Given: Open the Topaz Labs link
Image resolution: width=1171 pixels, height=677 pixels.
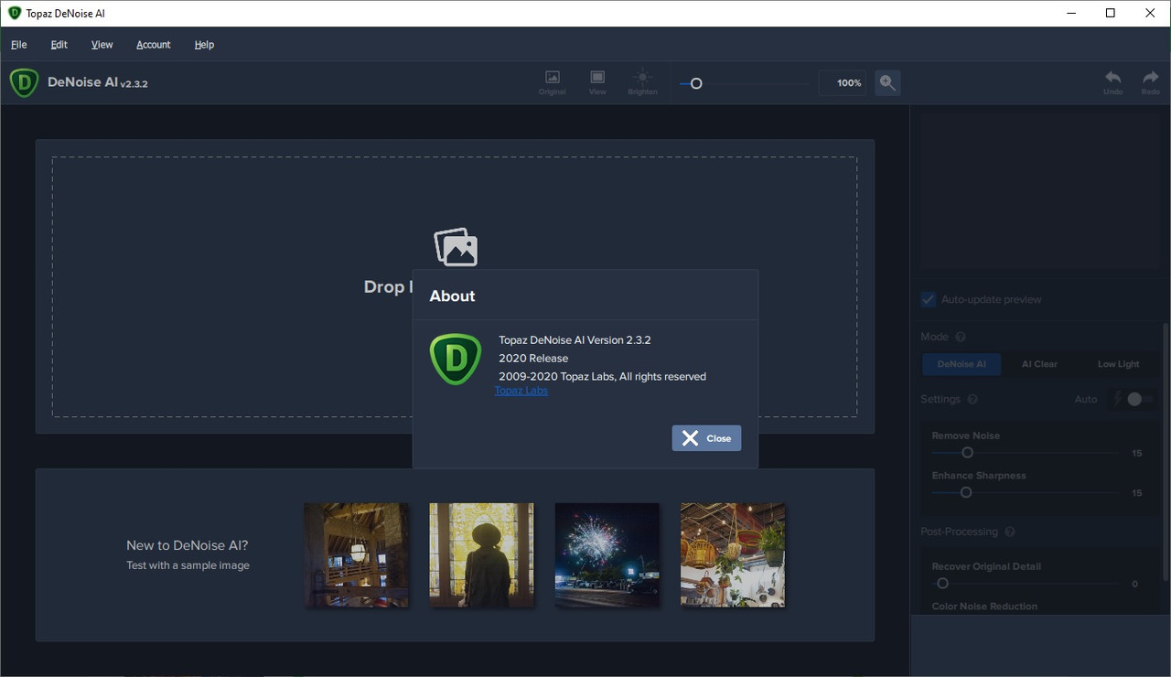Looking at the screenshot, I should [521, 391].
